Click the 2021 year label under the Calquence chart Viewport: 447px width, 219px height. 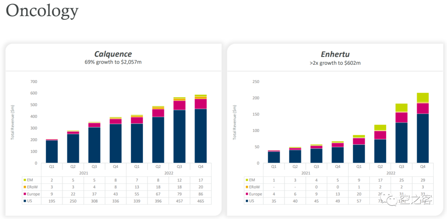pos(84,173)
